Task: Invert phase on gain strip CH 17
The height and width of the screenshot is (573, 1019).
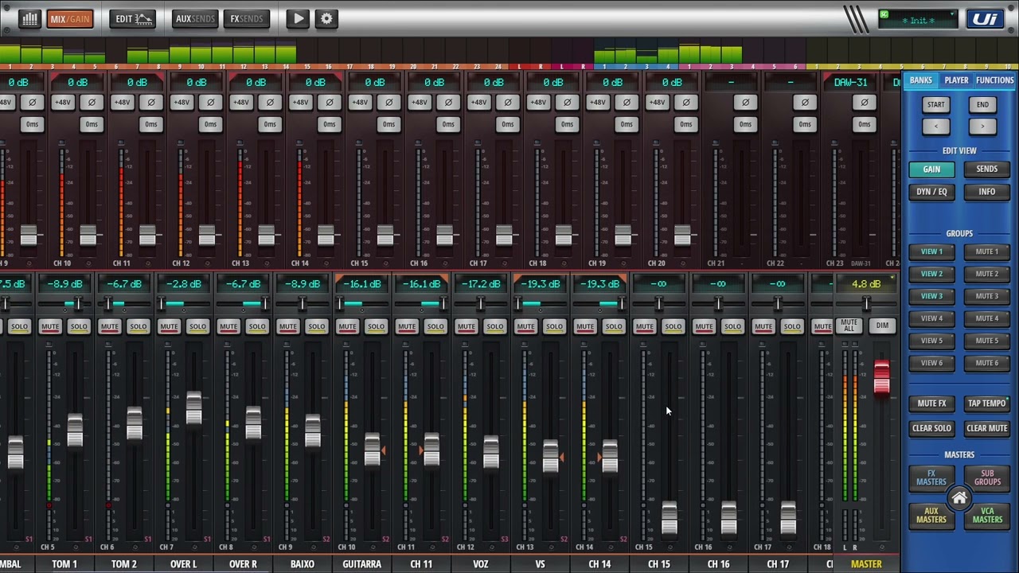Action: pos(508,102)
